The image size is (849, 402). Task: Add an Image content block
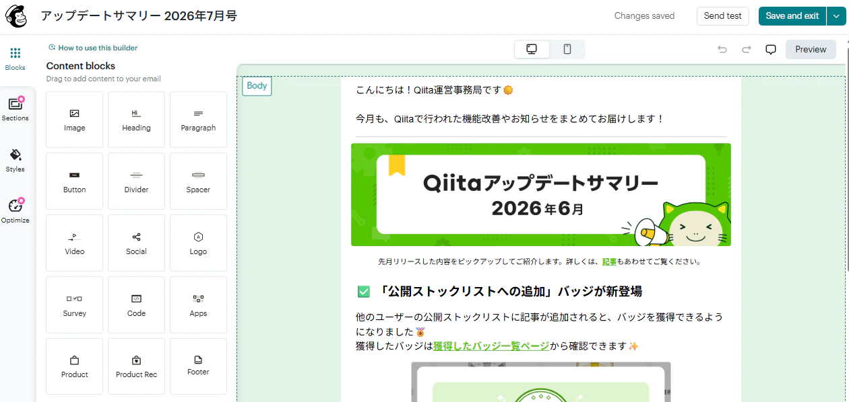click(74, 120)
